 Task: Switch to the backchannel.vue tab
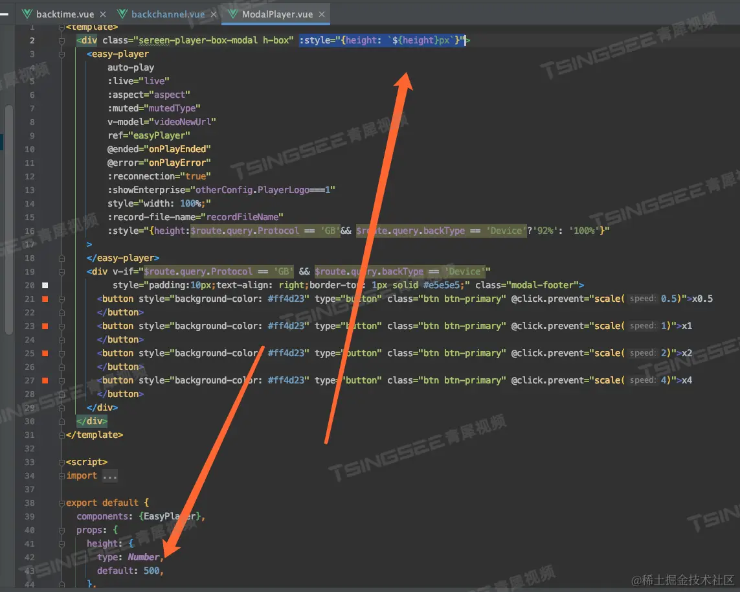(x=168, y=14)
